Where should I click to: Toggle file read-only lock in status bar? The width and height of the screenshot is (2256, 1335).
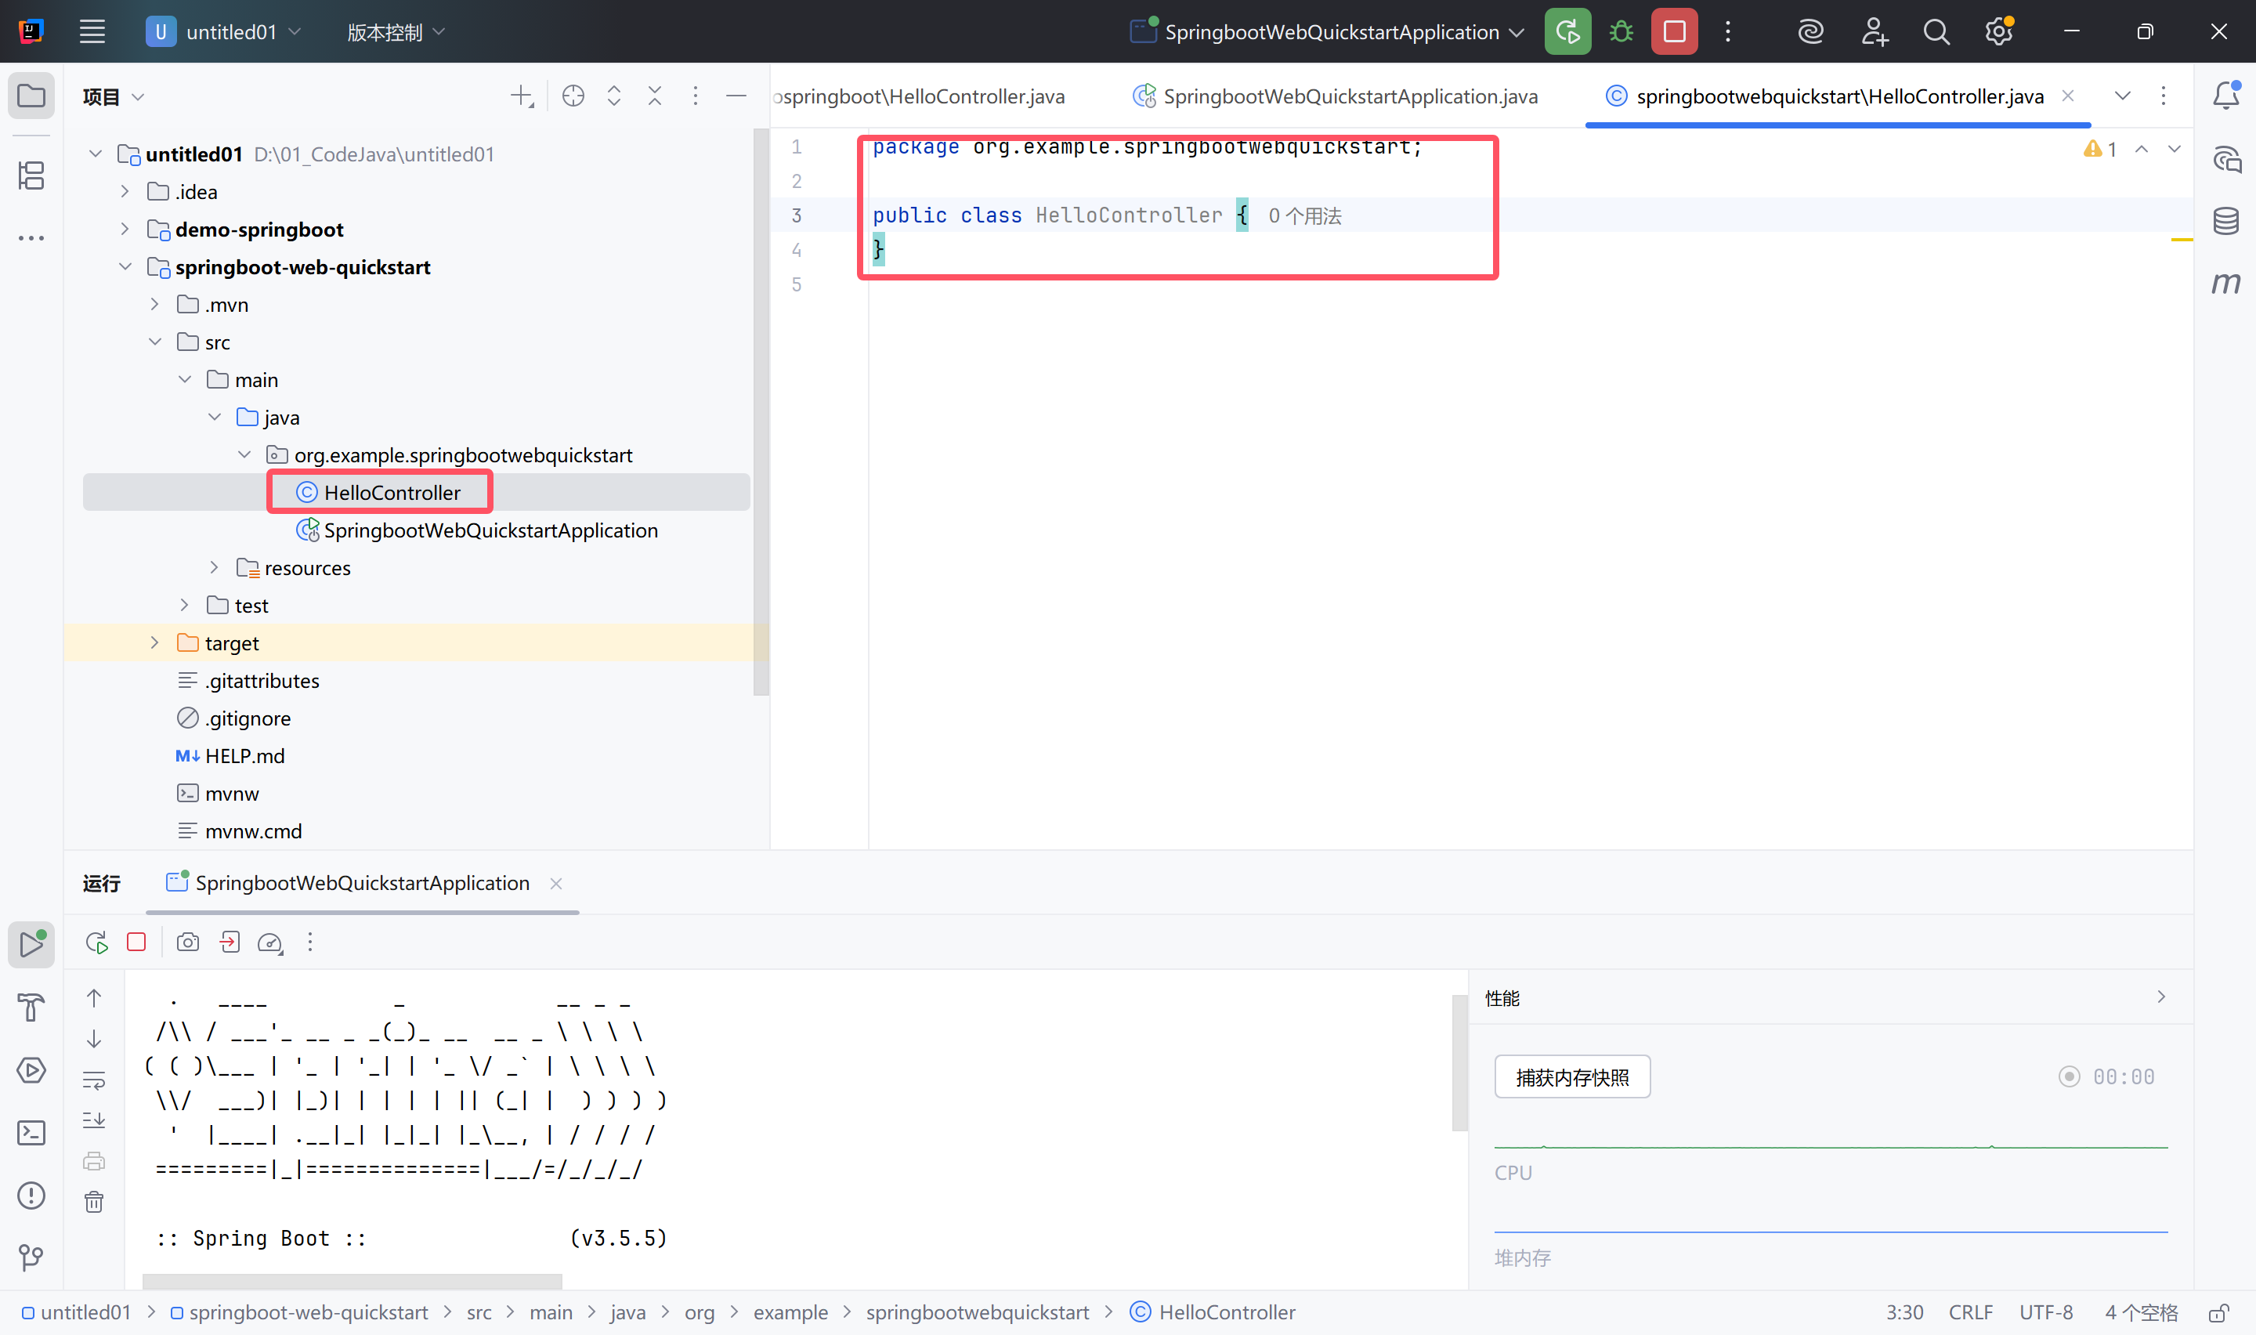point(2218,1312)
